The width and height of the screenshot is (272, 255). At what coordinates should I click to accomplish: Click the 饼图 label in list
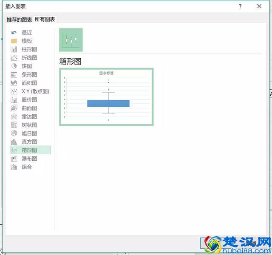click(27, 66)
